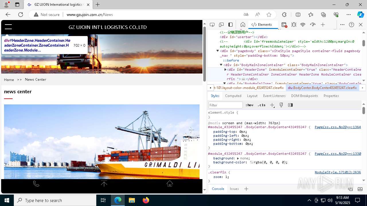Toggle device emulation in DevTools
This screenshot has height=206, width=367.
coord(221,25)
